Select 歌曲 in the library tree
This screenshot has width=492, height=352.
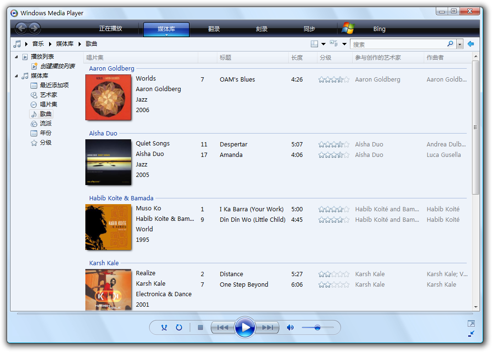(x=41, y=114)
